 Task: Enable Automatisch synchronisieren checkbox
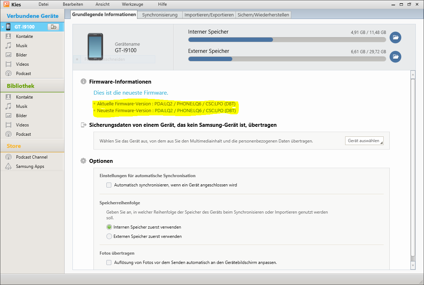pyautogui.click(x=109, y=185)
